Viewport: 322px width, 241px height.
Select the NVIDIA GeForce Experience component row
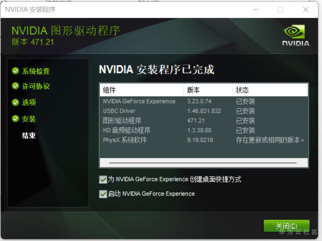[204, 101]
